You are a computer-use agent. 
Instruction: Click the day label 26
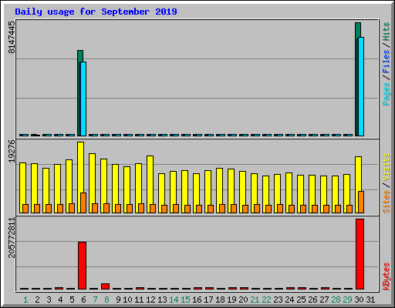click(312, 300)
